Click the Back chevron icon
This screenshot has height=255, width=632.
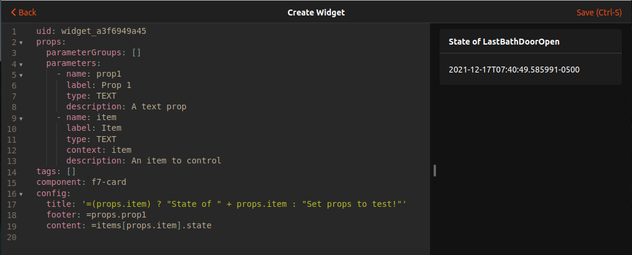(13, 12)
